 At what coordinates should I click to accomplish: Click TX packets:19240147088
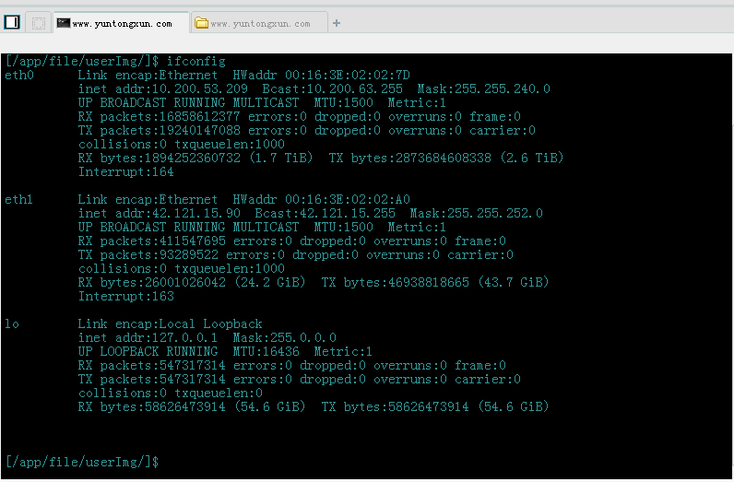(x=160, y=131)
